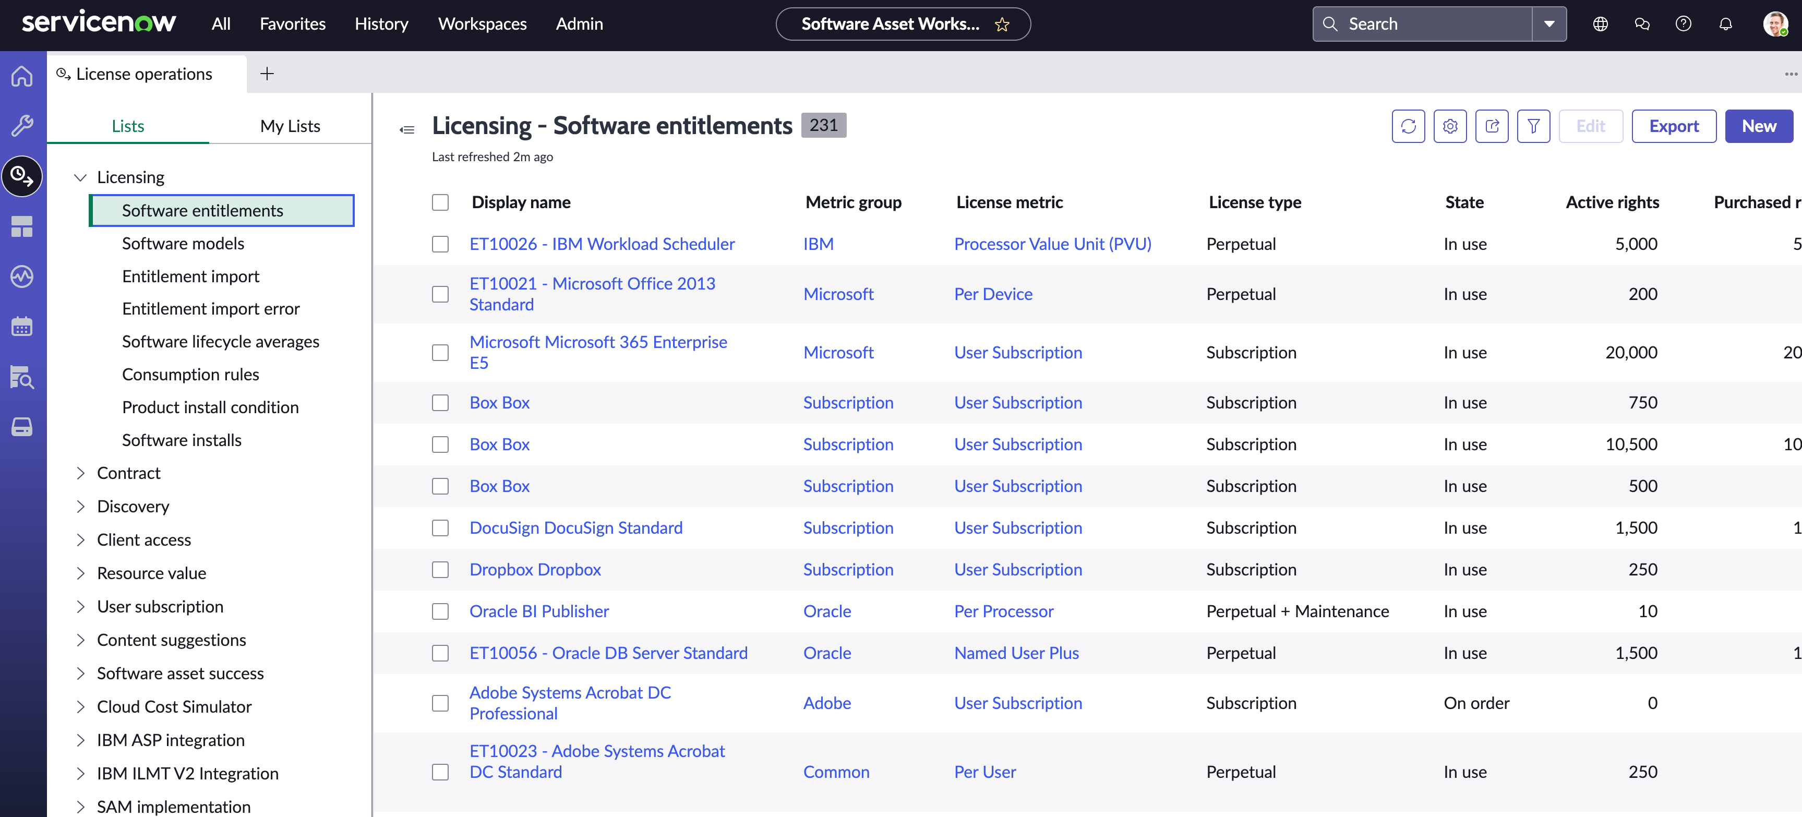Open the Home icon in the workspace sidebar

pyautogui.click(x=22, y=76)
